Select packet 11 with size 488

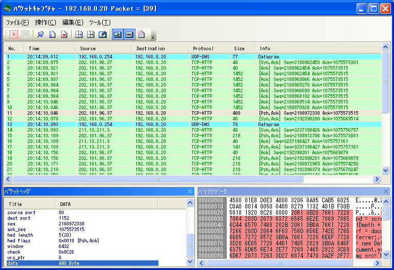tap(193, 113)
